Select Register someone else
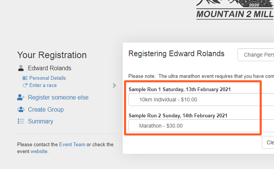The height and width of the screenshot is (169, 274). [x=58, y=98]
